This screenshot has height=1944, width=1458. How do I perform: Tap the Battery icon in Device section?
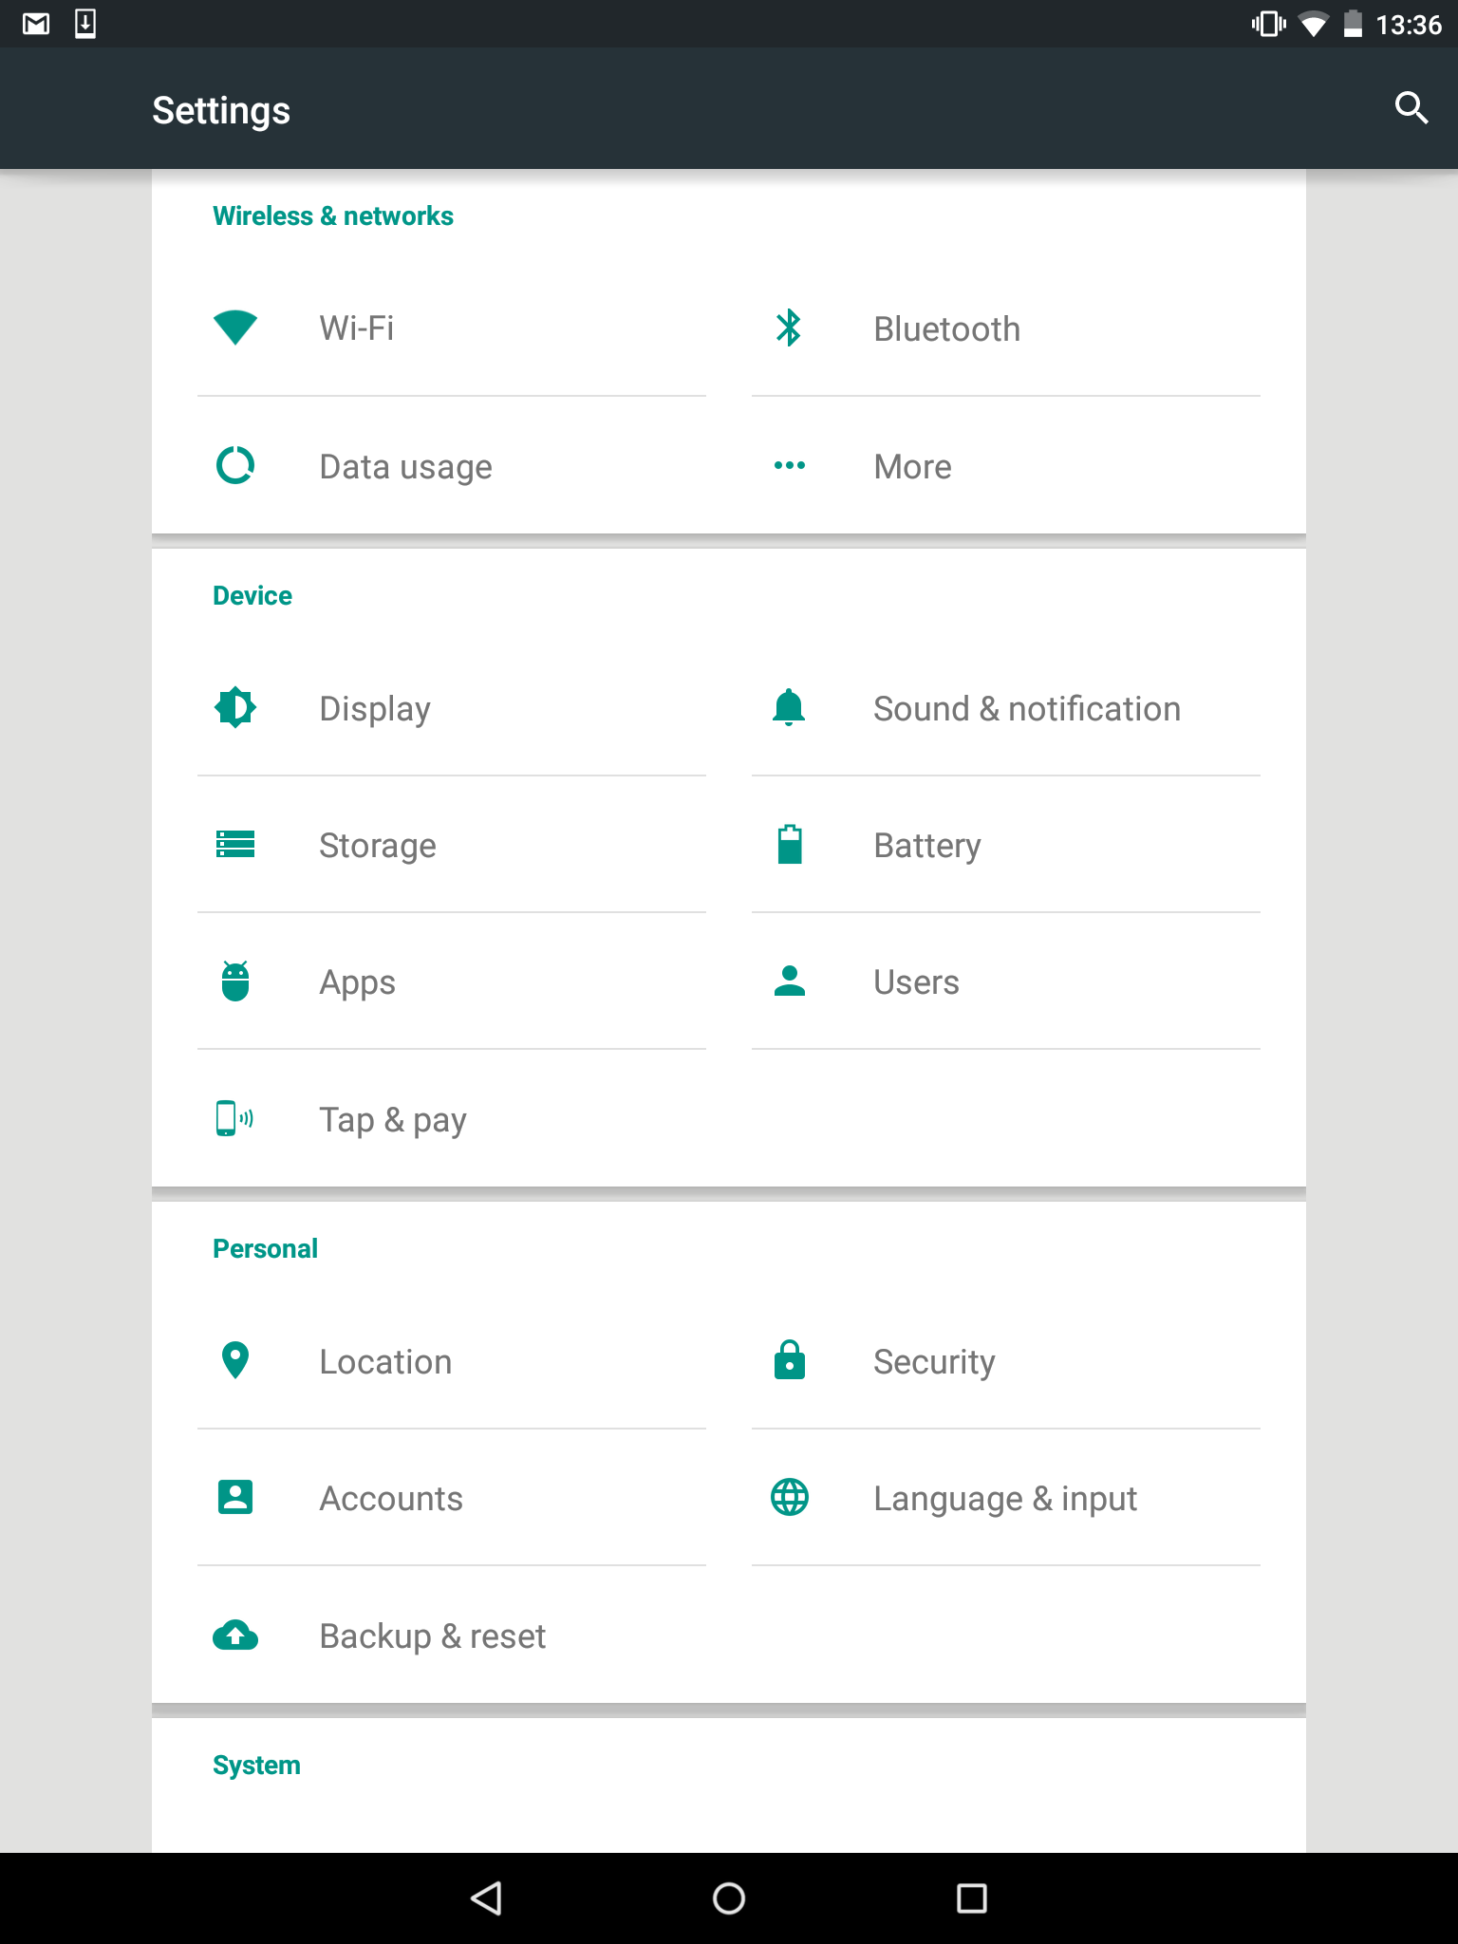coord(789,844)
